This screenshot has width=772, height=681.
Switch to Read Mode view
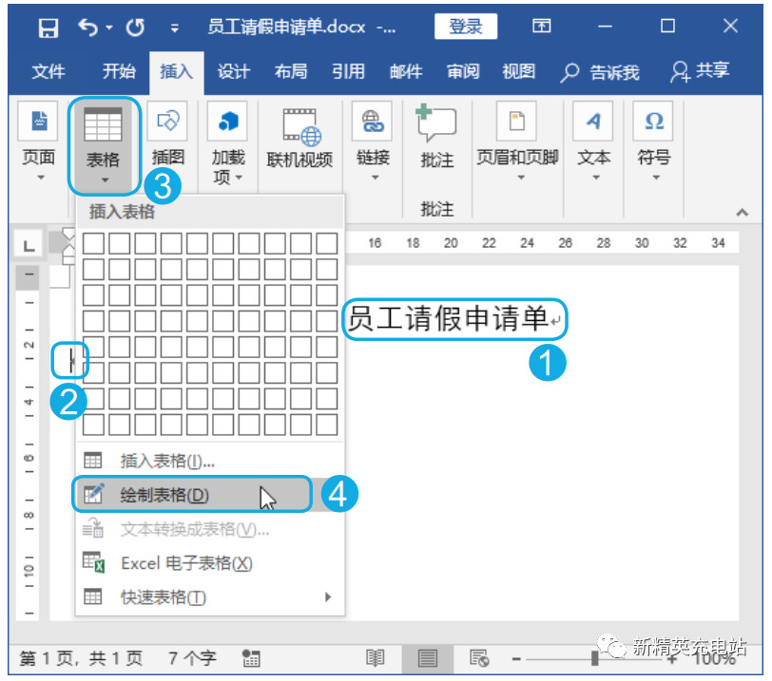(376, 657)
